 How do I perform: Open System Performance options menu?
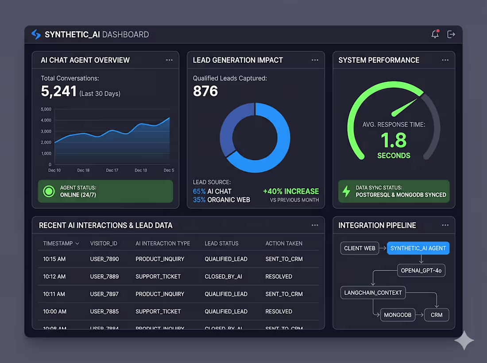tap(445, 60)
